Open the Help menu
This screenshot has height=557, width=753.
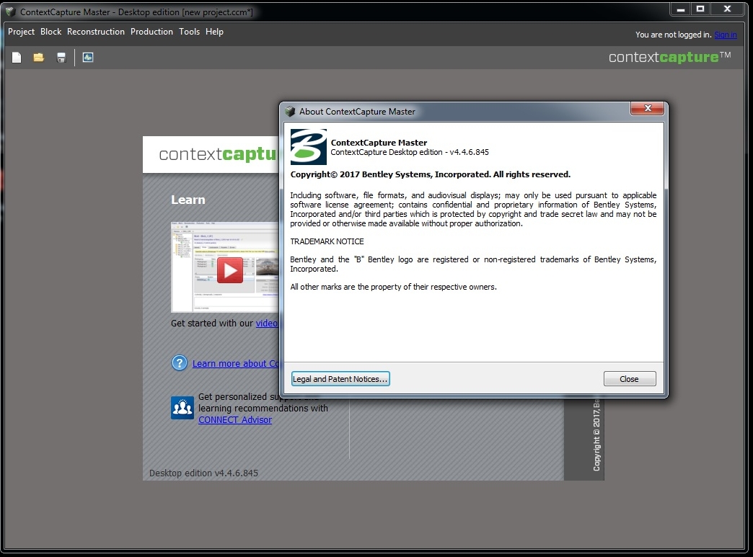(214, 32)
